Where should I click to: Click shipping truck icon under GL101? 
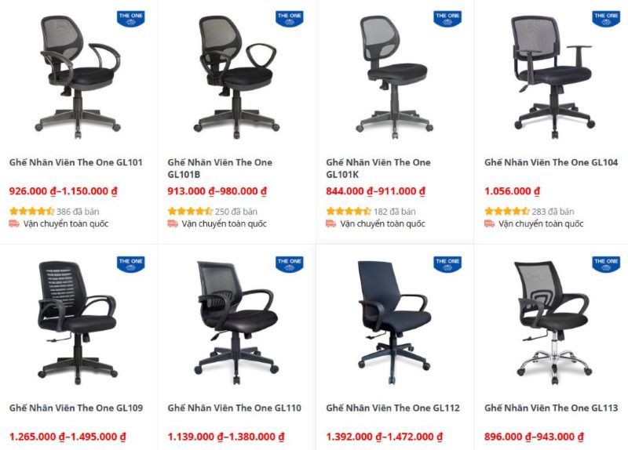click(14, 223)
